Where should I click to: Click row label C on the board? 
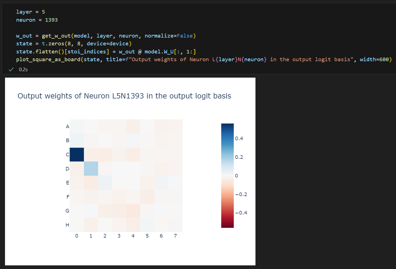67,155
